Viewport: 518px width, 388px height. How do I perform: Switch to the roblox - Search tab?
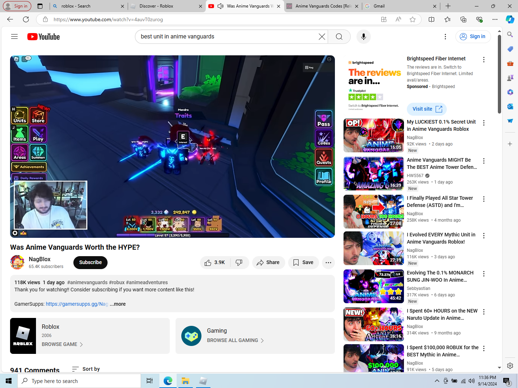tap(88, 6)
